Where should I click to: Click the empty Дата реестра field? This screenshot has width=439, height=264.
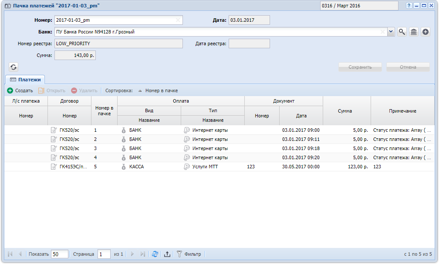[249, 43]
